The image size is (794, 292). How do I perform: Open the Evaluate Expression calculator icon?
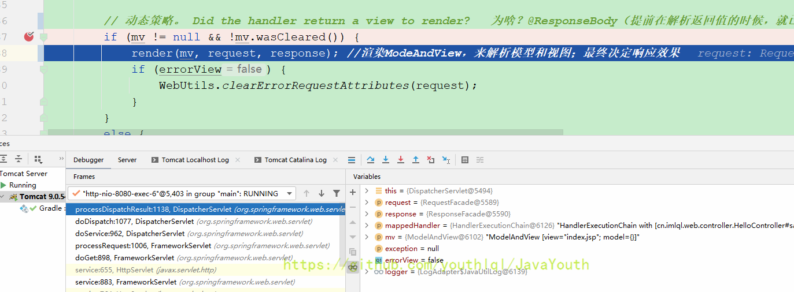coord(465,160)
